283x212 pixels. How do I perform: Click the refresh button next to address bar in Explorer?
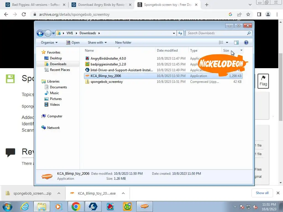(x=180, y=33)
